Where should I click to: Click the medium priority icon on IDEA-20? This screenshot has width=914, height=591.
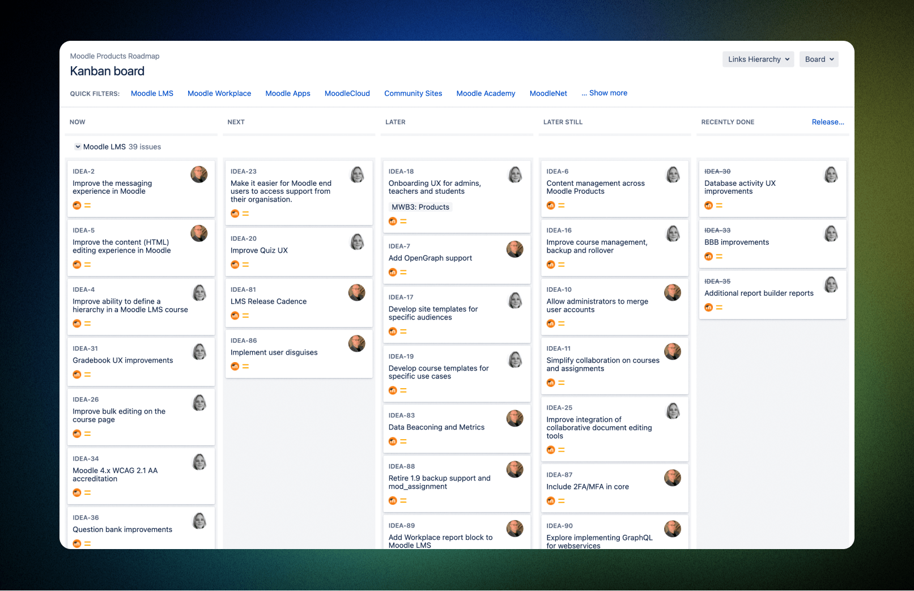[x=245, y=265]
